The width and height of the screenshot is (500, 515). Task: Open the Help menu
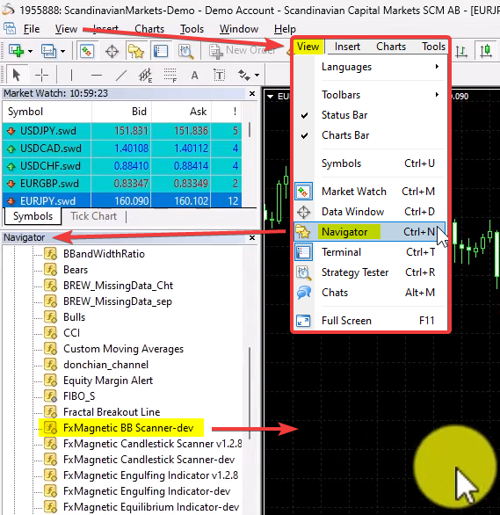click(285, 29)
